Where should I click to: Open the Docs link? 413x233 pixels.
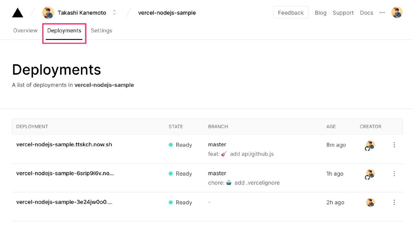(367, 13)
